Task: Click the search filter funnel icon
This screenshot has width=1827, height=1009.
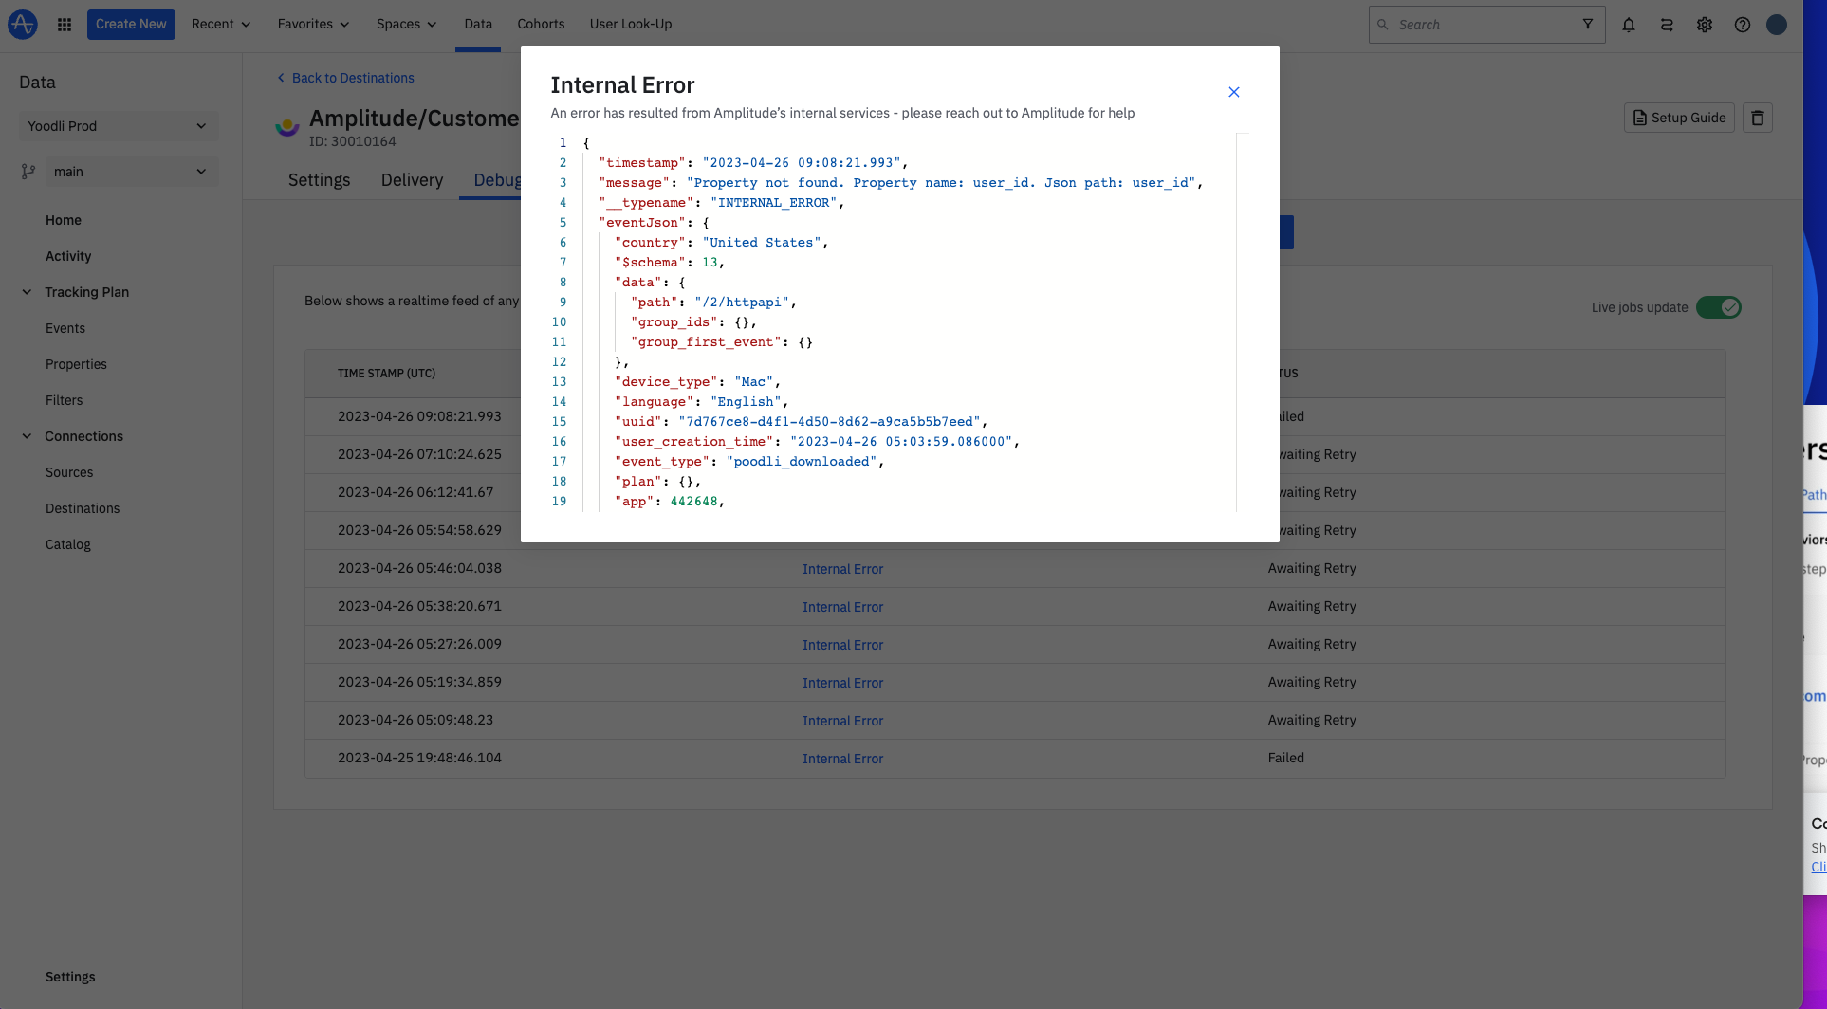Action: [1588, 24]
